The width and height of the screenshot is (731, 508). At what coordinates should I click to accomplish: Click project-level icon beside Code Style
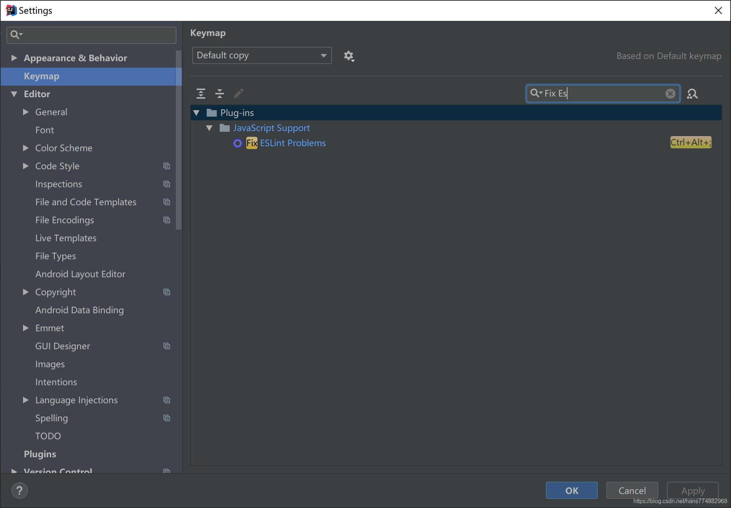pos(167,166)
